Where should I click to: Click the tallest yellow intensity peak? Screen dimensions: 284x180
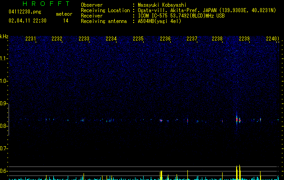tap(239, 172)
